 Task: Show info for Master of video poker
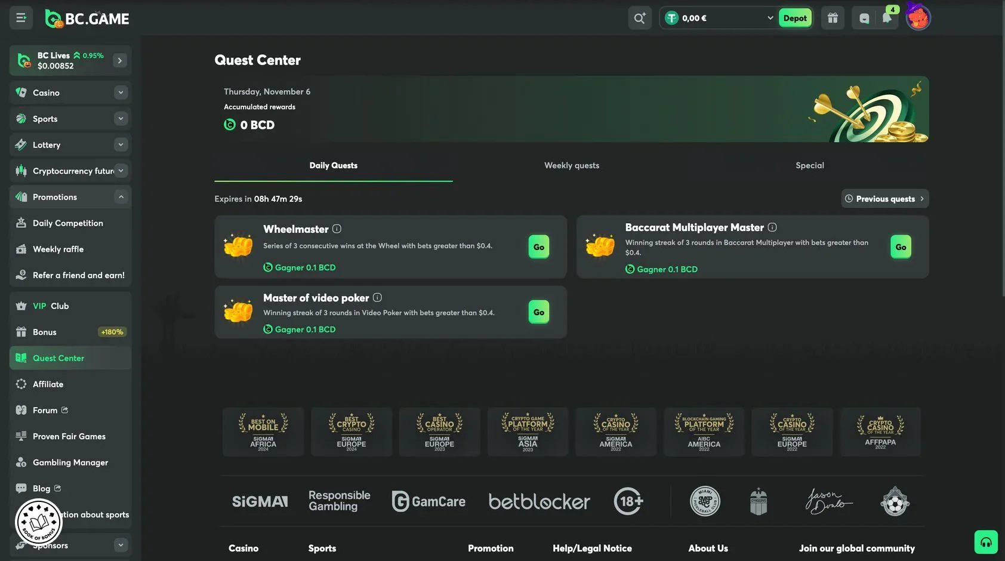click(377, 297)
